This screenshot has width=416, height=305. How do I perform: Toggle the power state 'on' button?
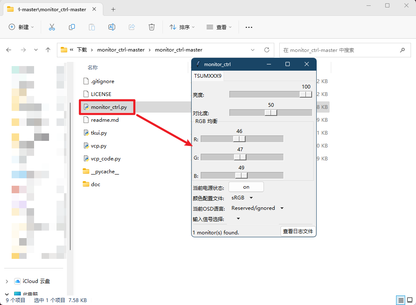coord(246,187)
